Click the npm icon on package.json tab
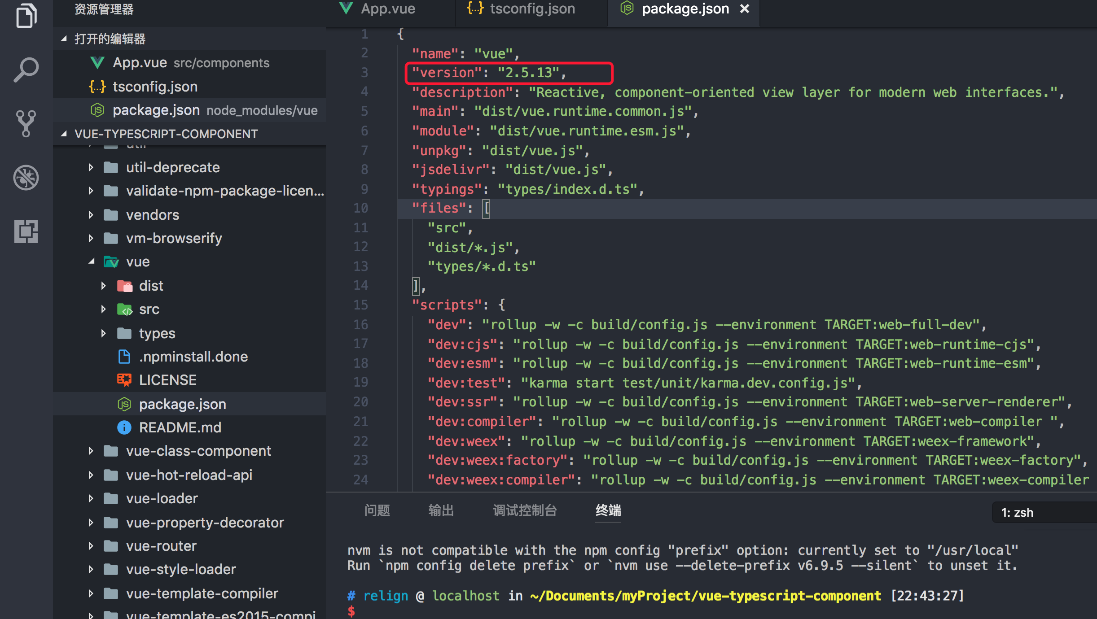The image size is (1097, 619). click(627, 9)
